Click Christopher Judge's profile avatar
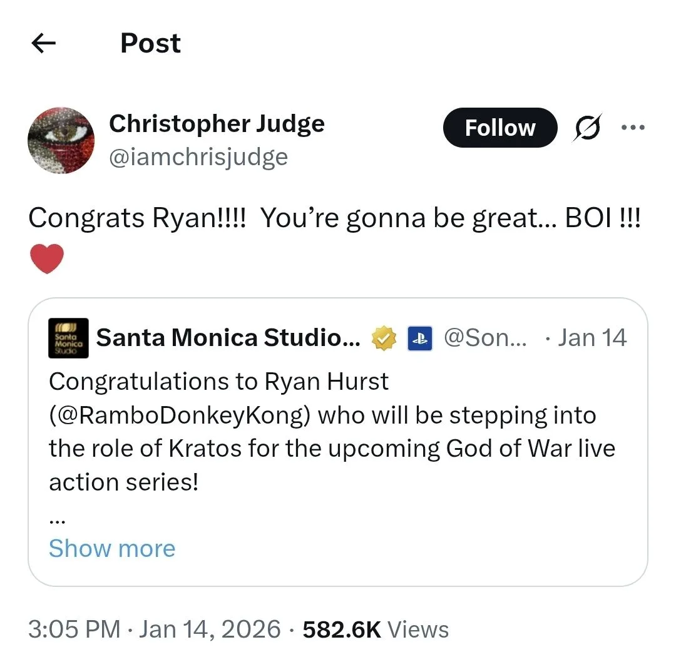The image size is (676, 652). 61,140
